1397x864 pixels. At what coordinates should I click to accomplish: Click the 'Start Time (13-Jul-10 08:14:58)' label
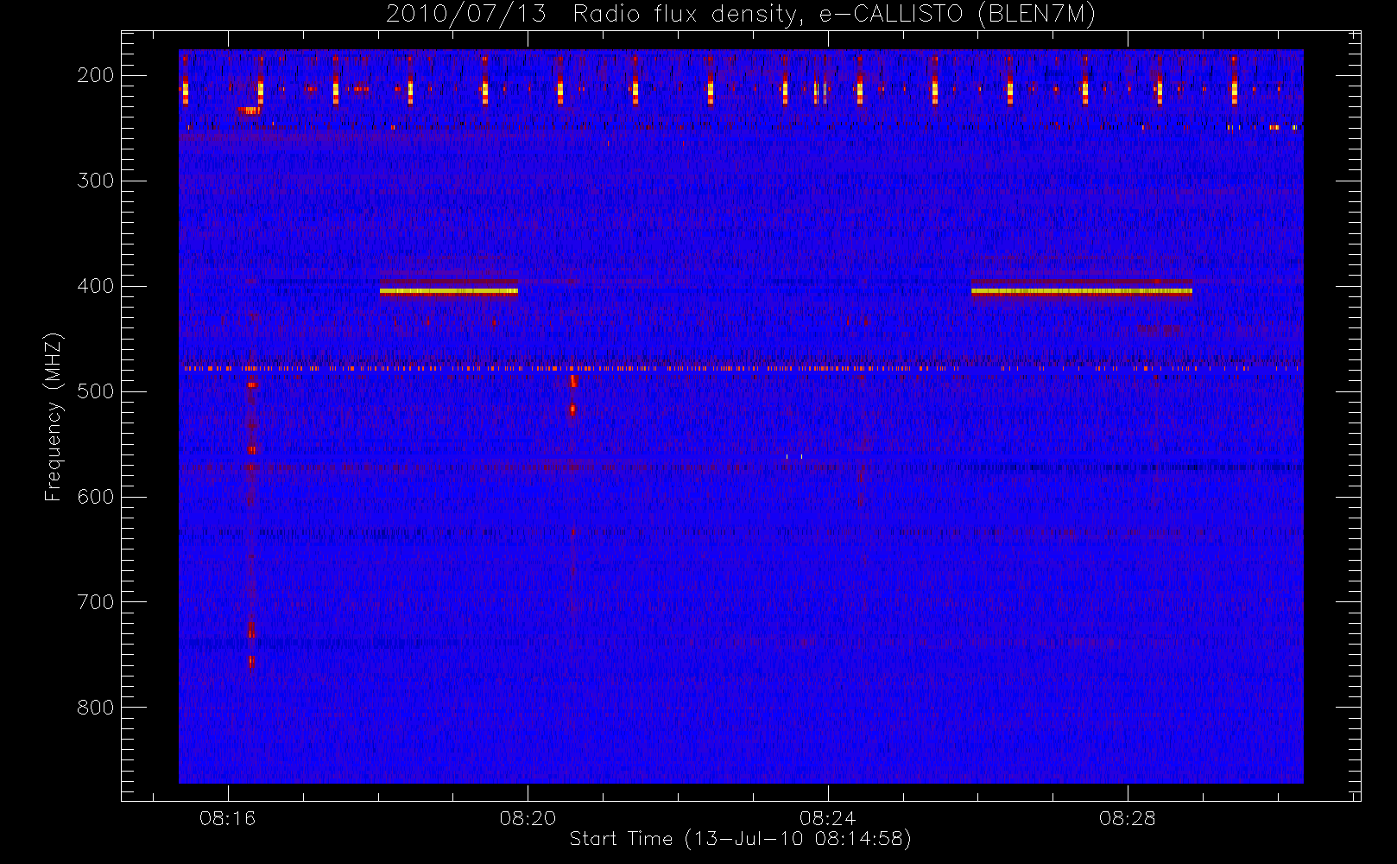[x=740, y=839]
